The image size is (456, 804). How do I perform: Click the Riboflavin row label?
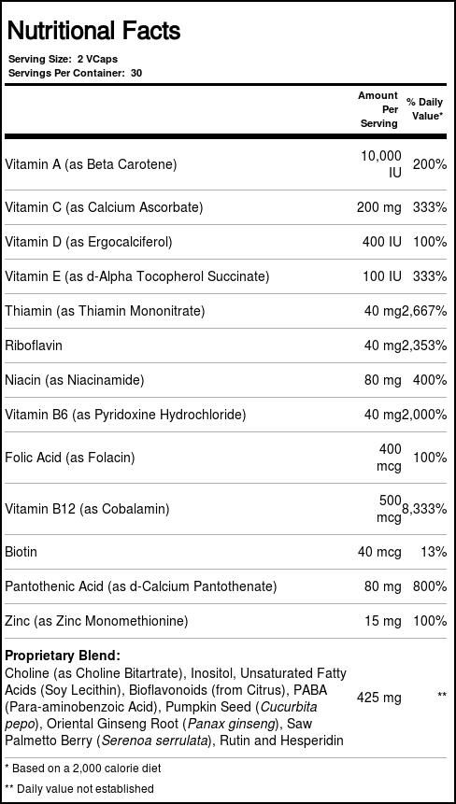click(34, 346)
